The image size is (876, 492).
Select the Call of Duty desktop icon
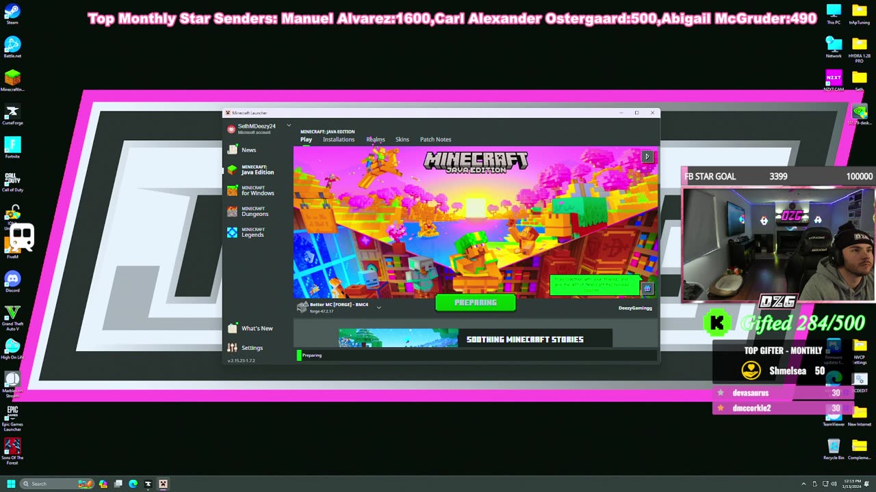tap(12, 180)
